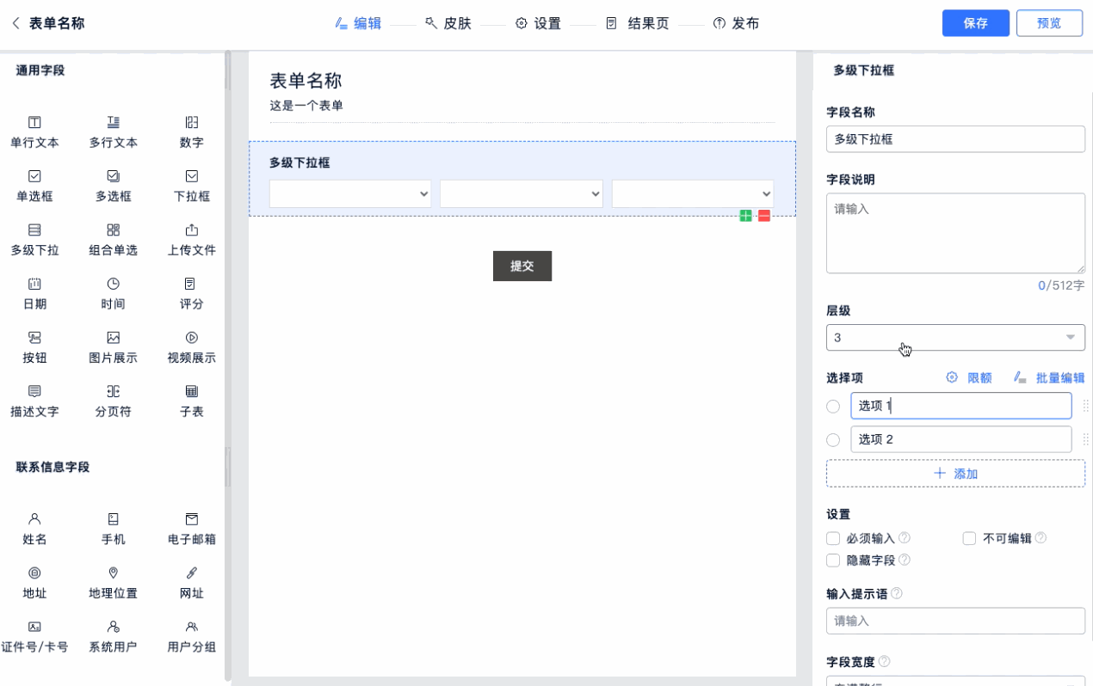This screenshot has height=686, width=1093.
Task: Open the third cascading dropdown in form
Action: (x=693, y=194)
